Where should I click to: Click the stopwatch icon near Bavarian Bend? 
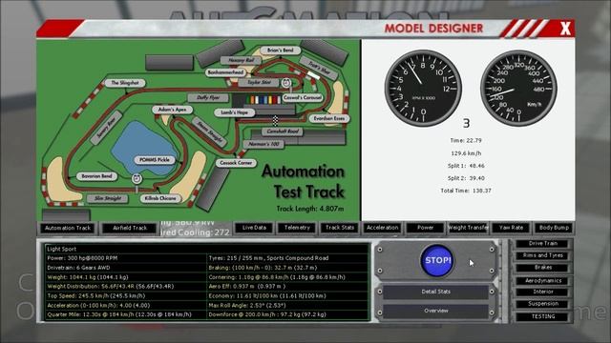coord(137,178)
